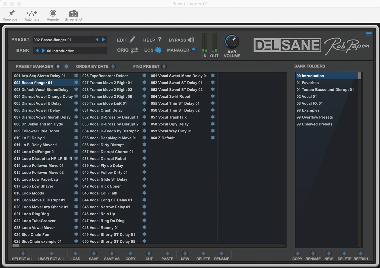Open the Automate tool
380x268 pixels.
point(32,13)
